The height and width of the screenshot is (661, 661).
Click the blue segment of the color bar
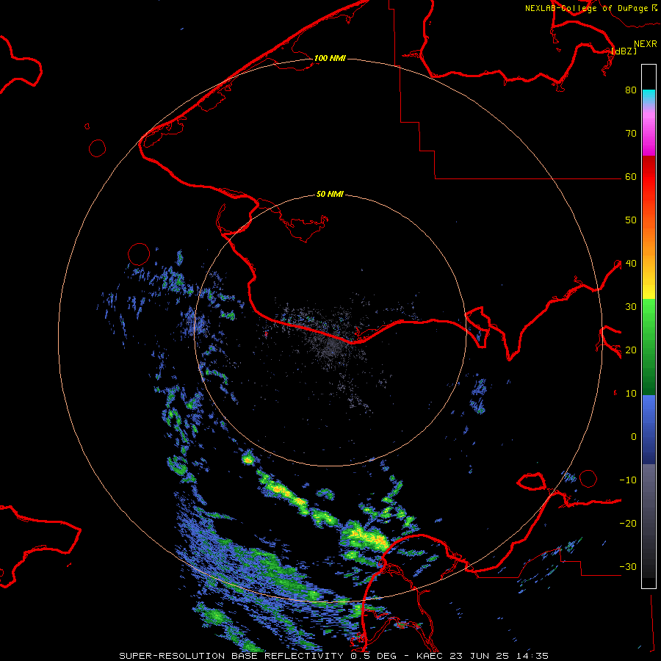click(649, 429)
